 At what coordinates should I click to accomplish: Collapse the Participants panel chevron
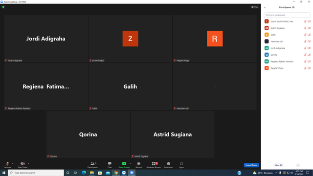click(265, 8)
